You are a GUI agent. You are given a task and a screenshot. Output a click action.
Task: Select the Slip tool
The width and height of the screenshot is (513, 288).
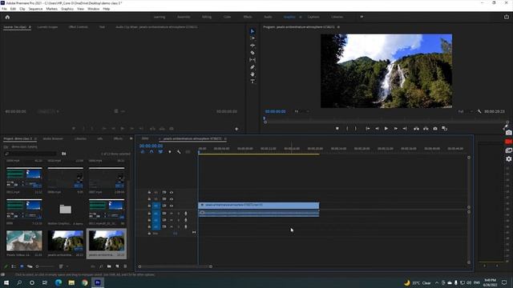(252, 60)
